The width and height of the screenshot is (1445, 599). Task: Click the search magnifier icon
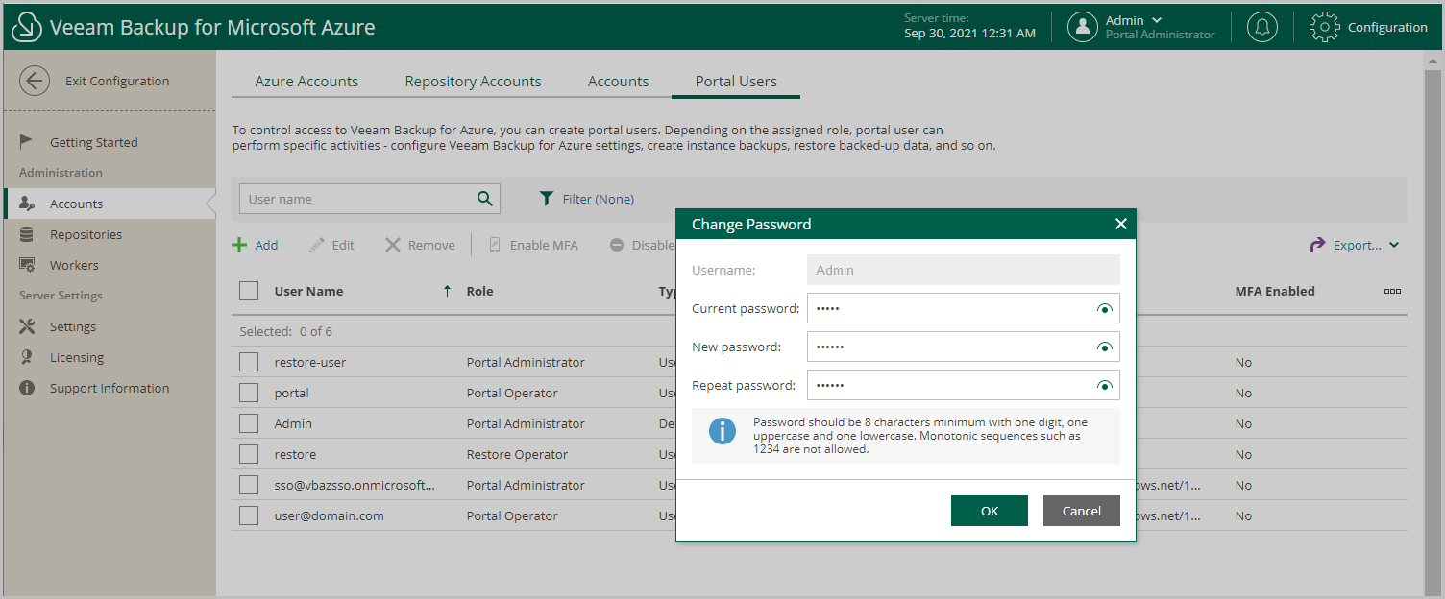coord(485,199)
